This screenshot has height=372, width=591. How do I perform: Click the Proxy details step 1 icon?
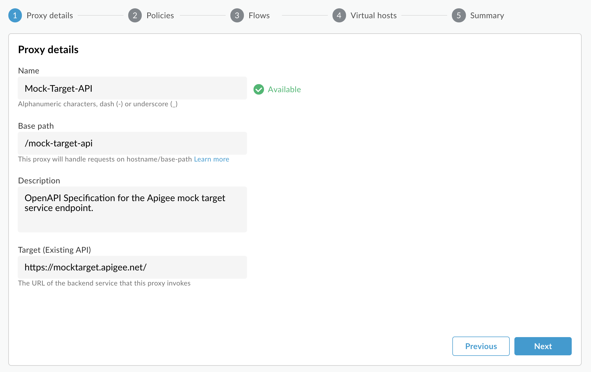click(x=15, y=15)
